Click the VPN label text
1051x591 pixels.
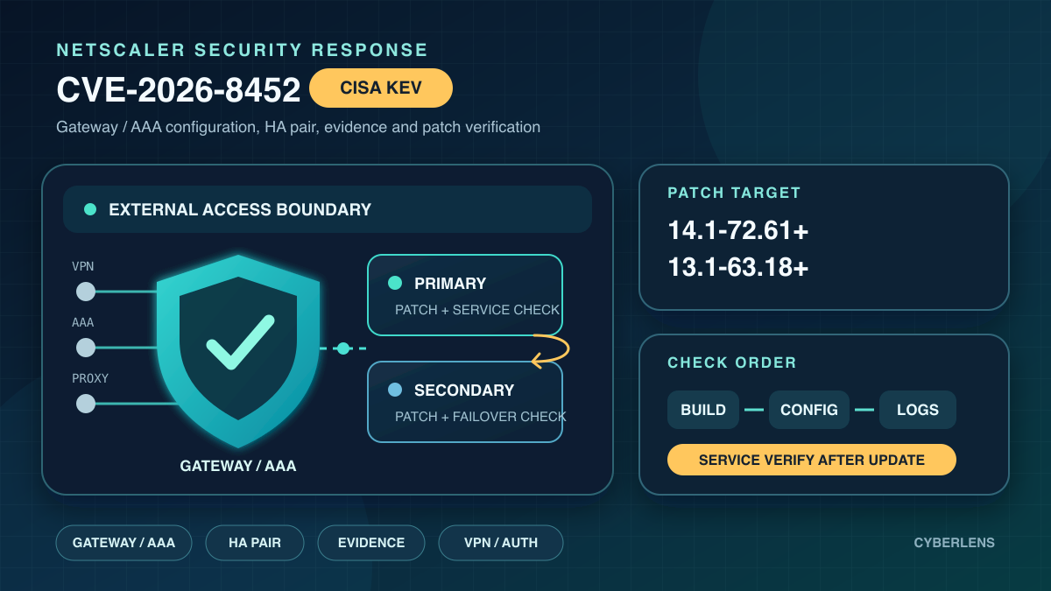[82, 266]
